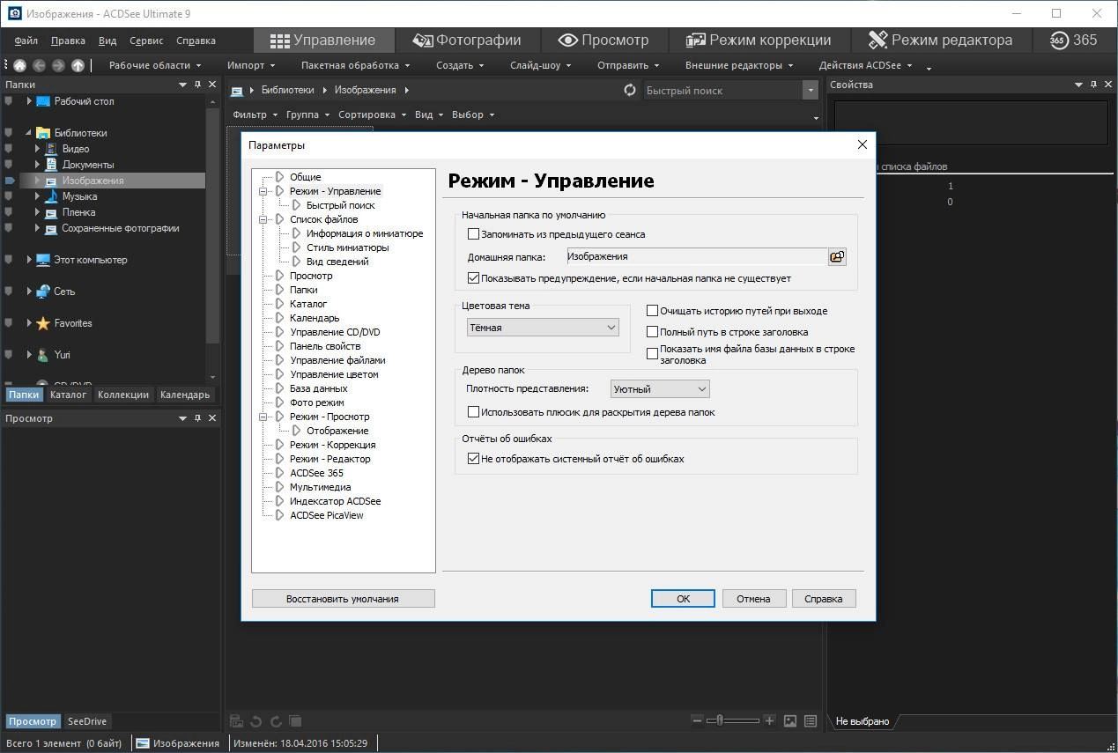Close the Свойства panel
Image resolution: width=1118 pixels, height=753 pixels.
(x=1108, y=85)
